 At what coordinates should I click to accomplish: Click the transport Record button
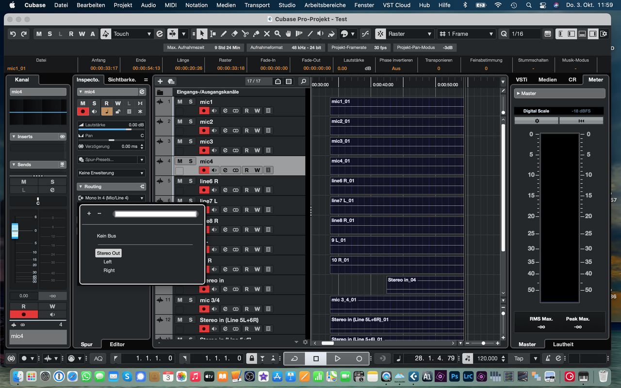coord(359,358)
